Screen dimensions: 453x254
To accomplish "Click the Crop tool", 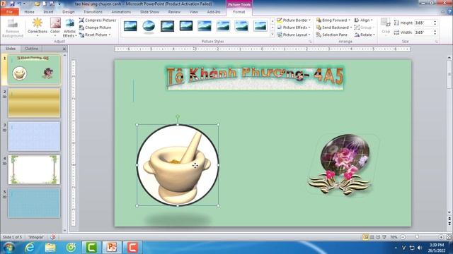I will (x=386, y=26).
